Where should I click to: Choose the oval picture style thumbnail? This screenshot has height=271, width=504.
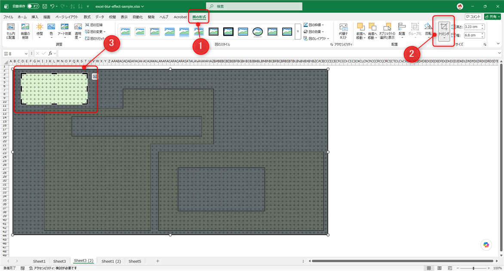pos(258,31)
